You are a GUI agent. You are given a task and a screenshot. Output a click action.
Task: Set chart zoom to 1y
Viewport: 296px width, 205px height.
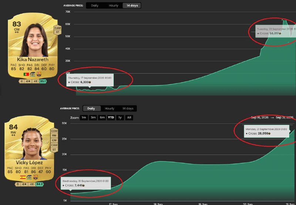click(120, 117)
